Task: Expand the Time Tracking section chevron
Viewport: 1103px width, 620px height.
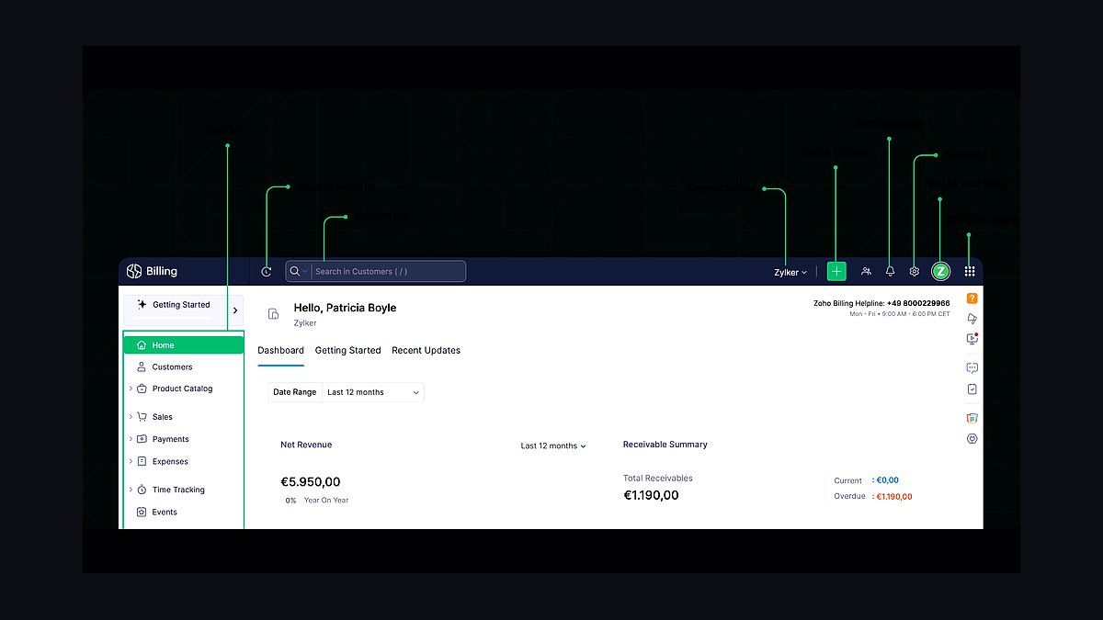Action: tap(131, 490)
